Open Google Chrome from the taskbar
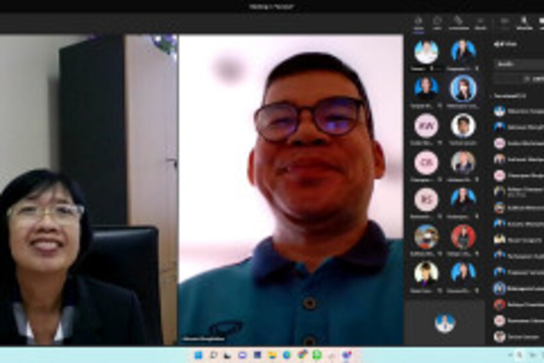The width and height of the screenshot is (544, 363). pos(302,355)
